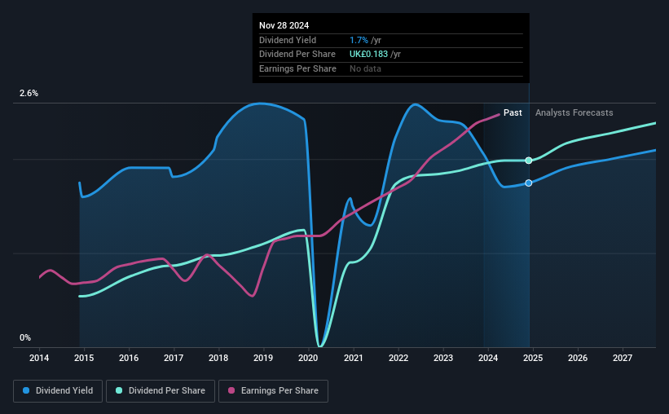Select 2018 on the time axis
The height and width of the screenshot is (414, 669).
coord(218,358)
